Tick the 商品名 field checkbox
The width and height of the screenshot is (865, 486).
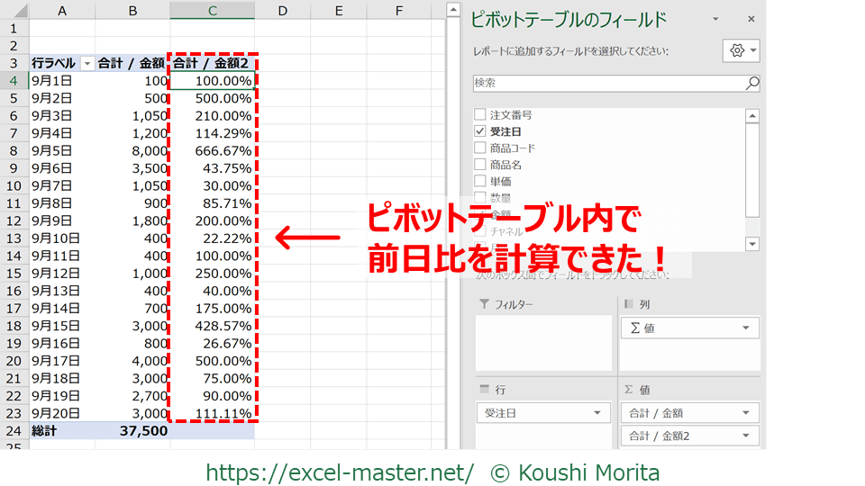coord(480,165)
